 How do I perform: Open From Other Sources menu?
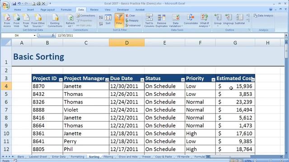pos(38,21)
